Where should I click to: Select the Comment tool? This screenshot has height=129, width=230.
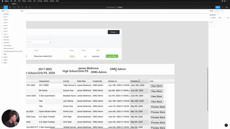coord(30,7)
